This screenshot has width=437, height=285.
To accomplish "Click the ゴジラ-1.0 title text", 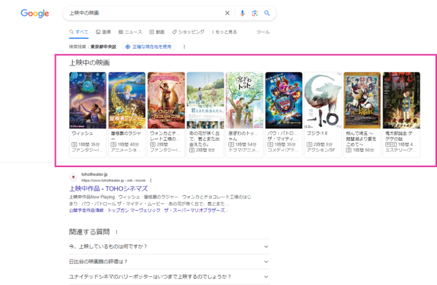I will point(317,133).
